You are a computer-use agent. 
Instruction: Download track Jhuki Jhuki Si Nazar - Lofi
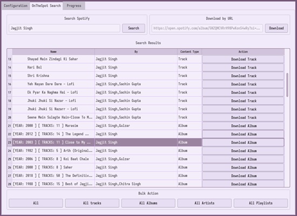(x=243, y=101)
